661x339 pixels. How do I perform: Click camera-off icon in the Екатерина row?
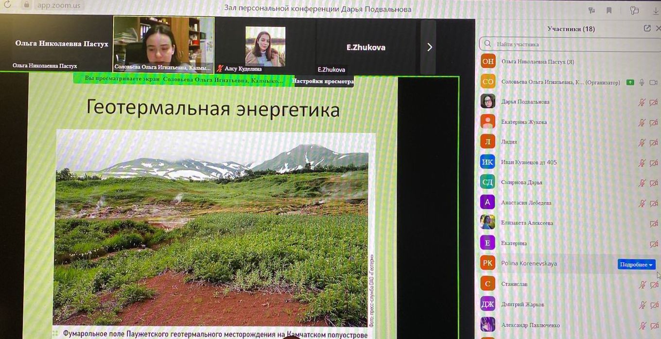(x=654, y=244)
